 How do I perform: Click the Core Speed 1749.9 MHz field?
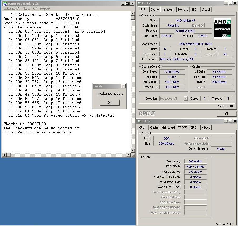(172, 72)
